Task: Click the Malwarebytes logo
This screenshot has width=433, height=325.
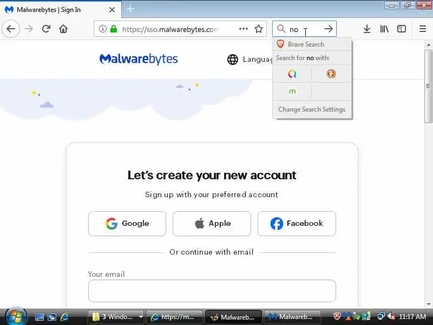Action: pyautogui.click(x=139, y=59)
